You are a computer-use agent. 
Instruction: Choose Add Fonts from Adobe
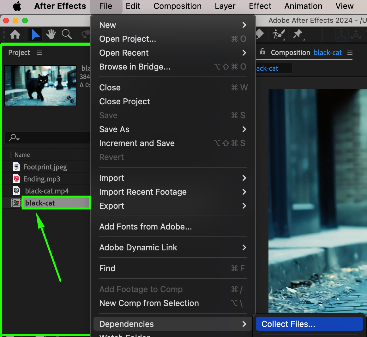[173, 227]
